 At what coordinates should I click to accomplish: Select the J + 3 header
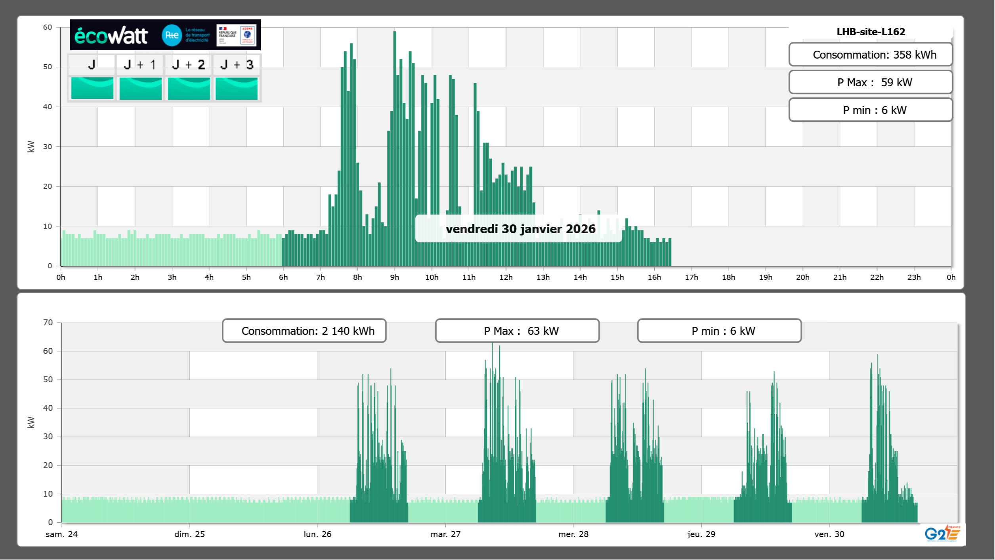pos(237,65)
